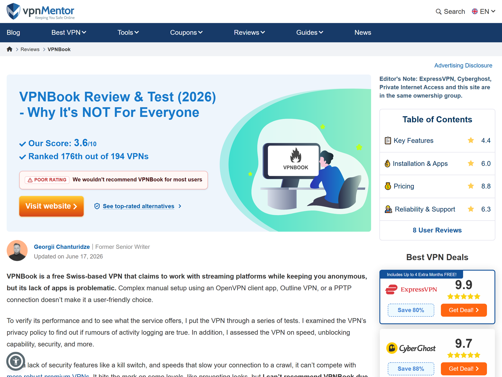
Task: Click the Installation & Apps rating star
Action: click(x=471, y=163)
